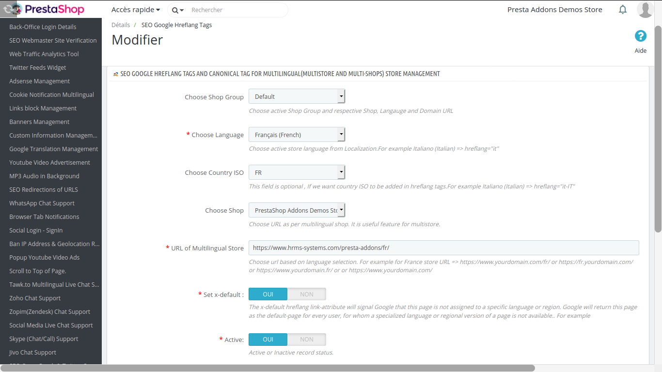Set x-default to OUI
The height and width of the screenshot is (372, 662).
pyautogui.click(x=268, y=294)
